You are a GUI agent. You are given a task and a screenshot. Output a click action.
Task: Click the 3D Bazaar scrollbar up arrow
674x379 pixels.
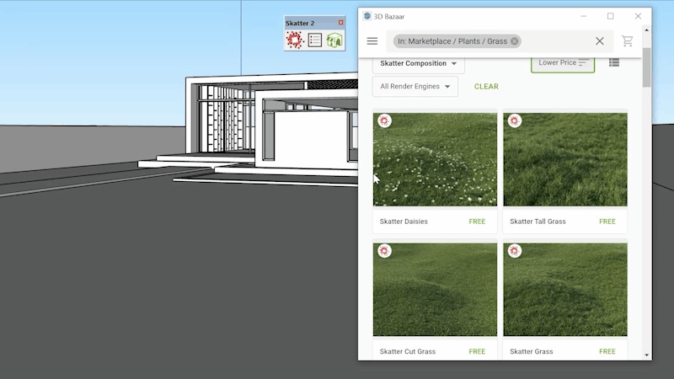(646, 30)
